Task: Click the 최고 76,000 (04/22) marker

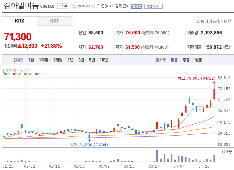Action: point(197,78)
